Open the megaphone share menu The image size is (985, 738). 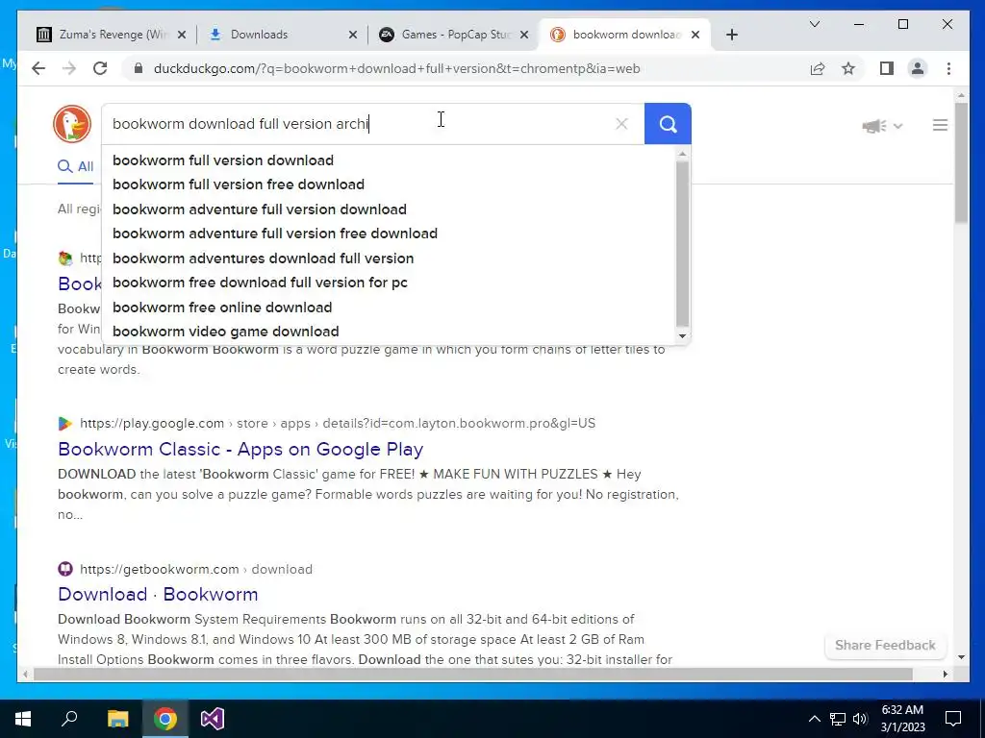pos(882,126)
